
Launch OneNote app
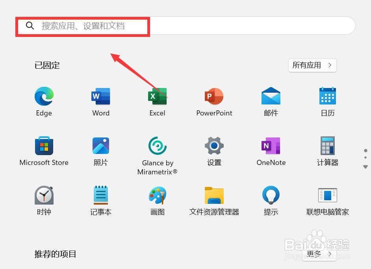(271, 151)
